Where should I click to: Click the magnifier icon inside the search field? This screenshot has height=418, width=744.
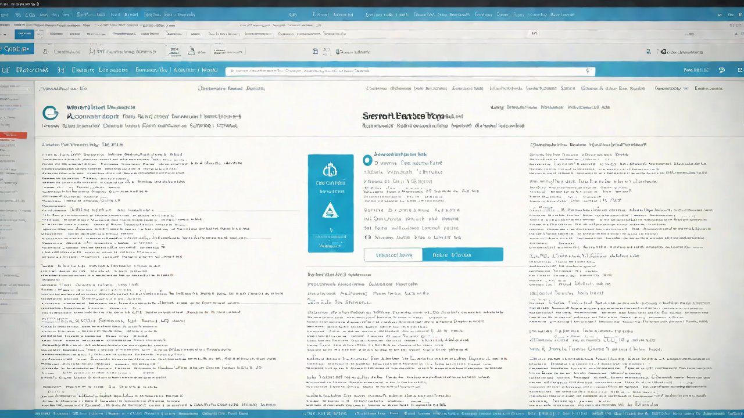coord(588,71)
